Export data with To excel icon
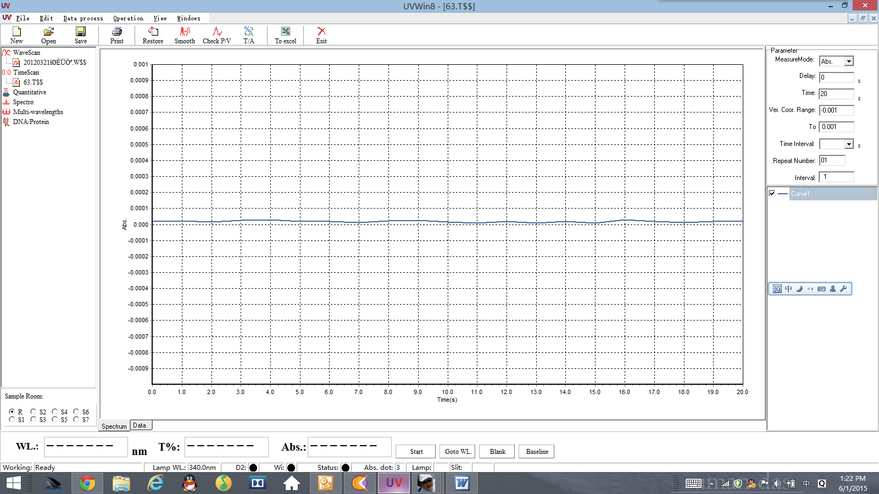 [285, 35]
